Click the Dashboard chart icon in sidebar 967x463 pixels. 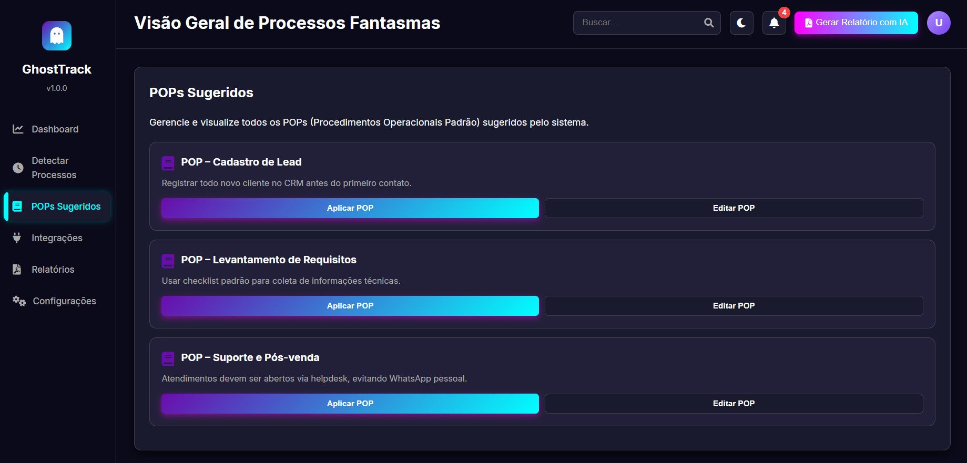coord(18,129)
